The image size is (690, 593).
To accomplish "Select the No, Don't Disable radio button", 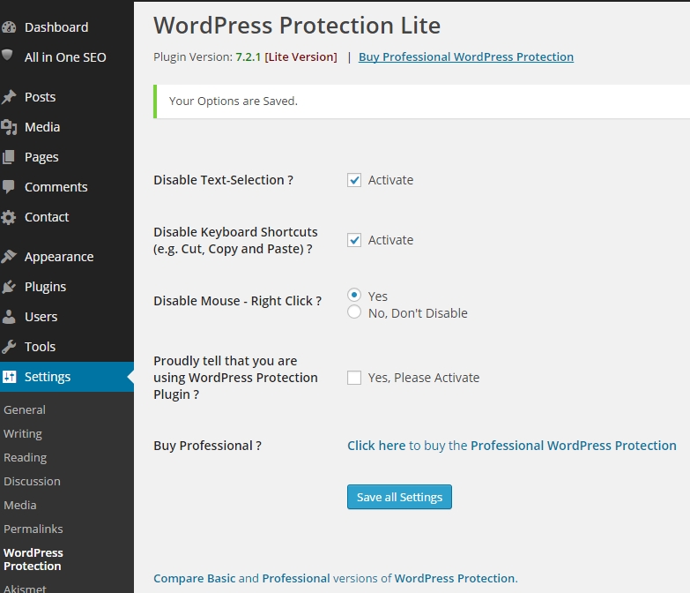I will pos(354,312).
